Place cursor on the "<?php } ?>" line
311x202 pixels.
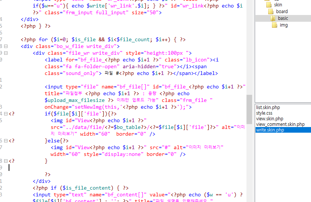click(x=36, y=26)
